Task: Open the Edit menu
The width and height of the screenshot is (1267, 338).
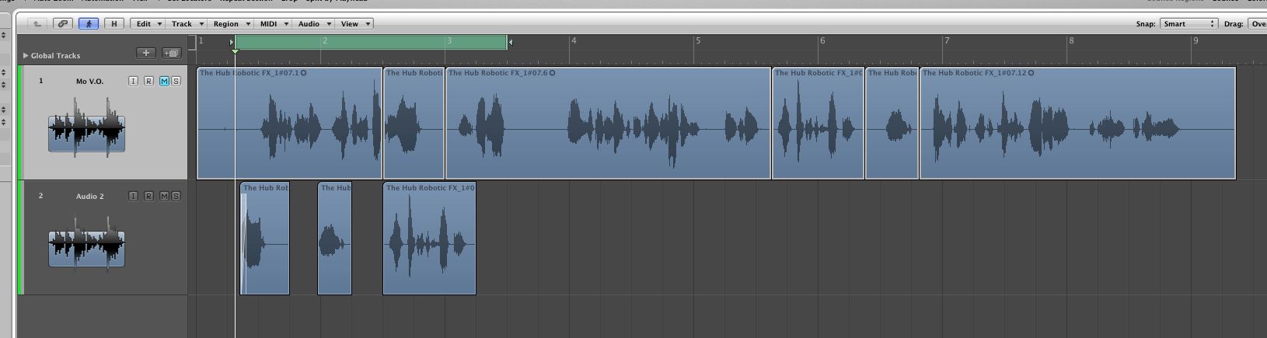Action: [x=148, y=24]
